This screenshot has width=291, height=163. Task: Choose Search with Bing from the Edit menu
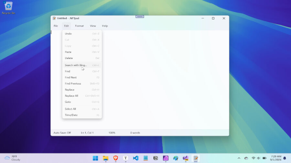(82, 65)
